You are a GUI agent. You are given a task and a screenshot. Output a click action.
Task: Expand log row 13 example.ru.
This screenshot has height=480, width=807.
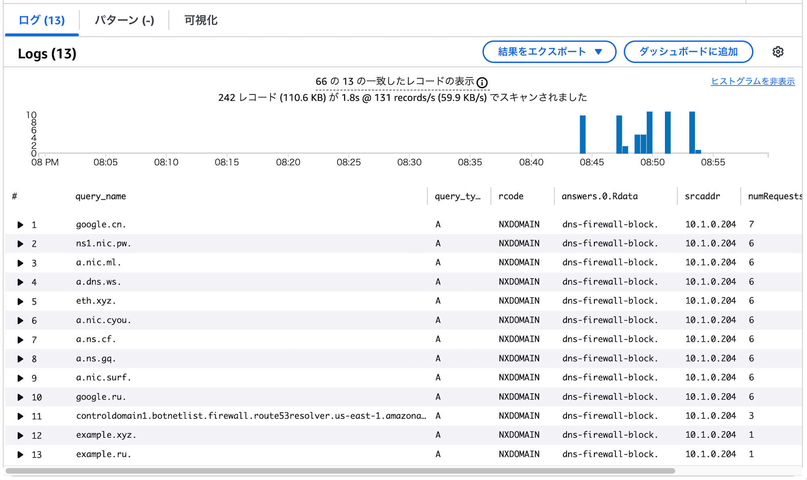point(20,455)
